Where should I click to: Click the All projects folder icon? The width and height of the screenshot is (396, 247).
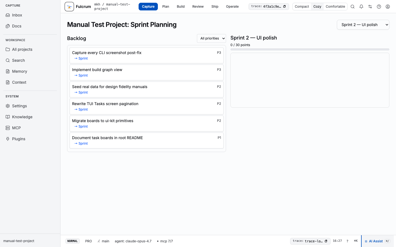[8, 49]
